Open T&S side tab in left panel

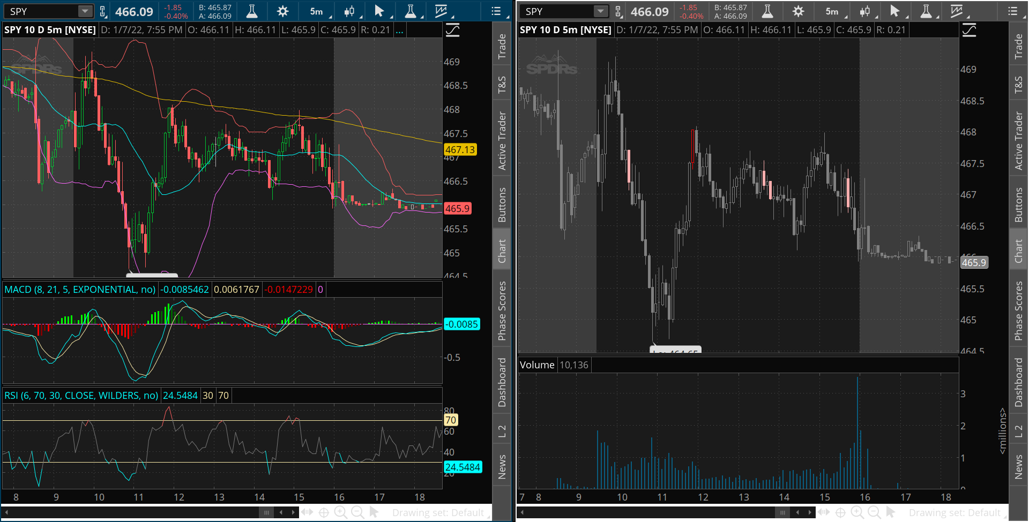(502, 85)
